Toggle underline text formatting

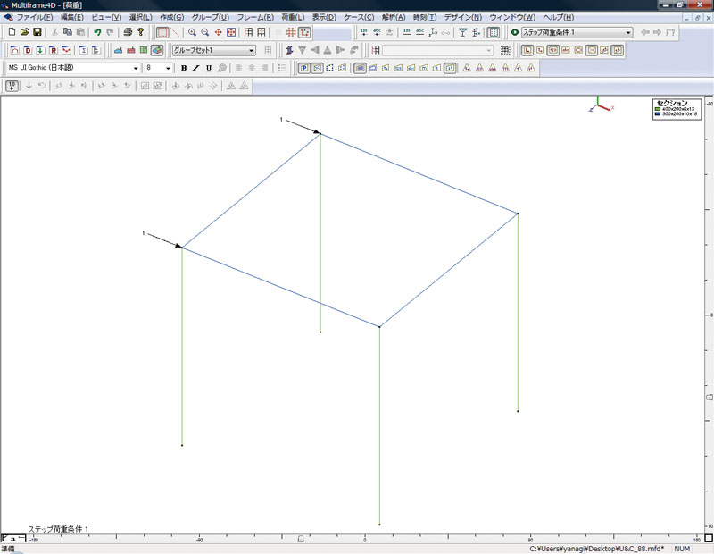point(209,68)
